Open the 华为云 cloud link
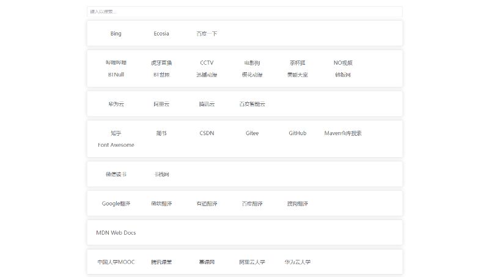 pos(116,104)
